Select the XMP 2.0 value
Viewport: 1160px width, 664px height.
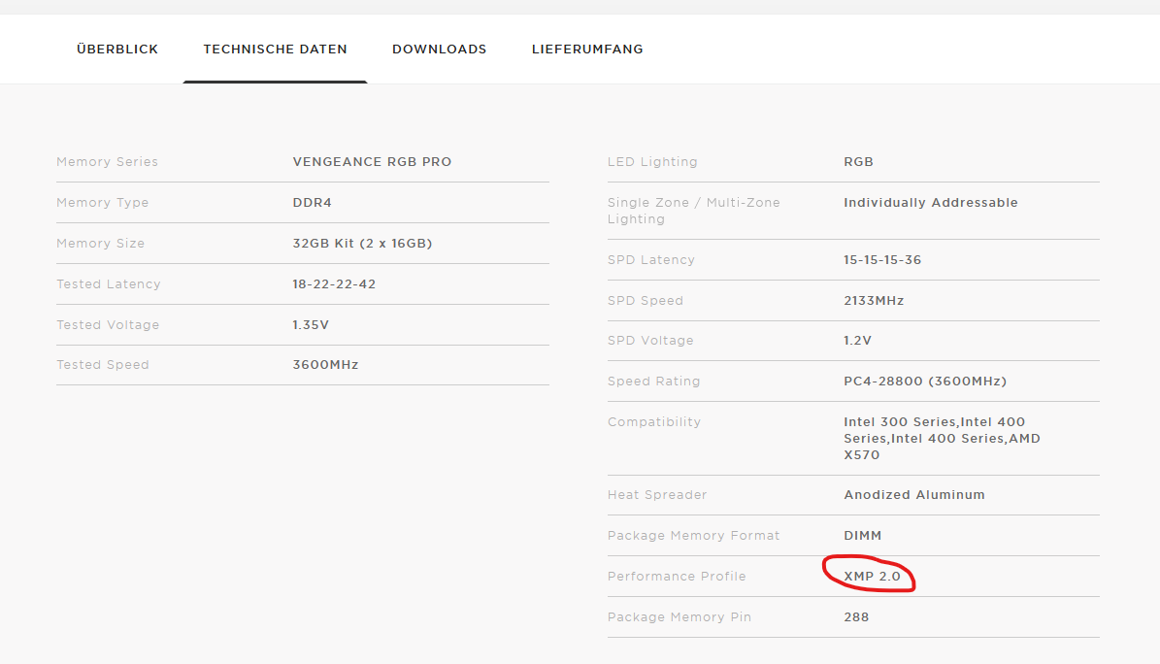(x=873, y=576)
